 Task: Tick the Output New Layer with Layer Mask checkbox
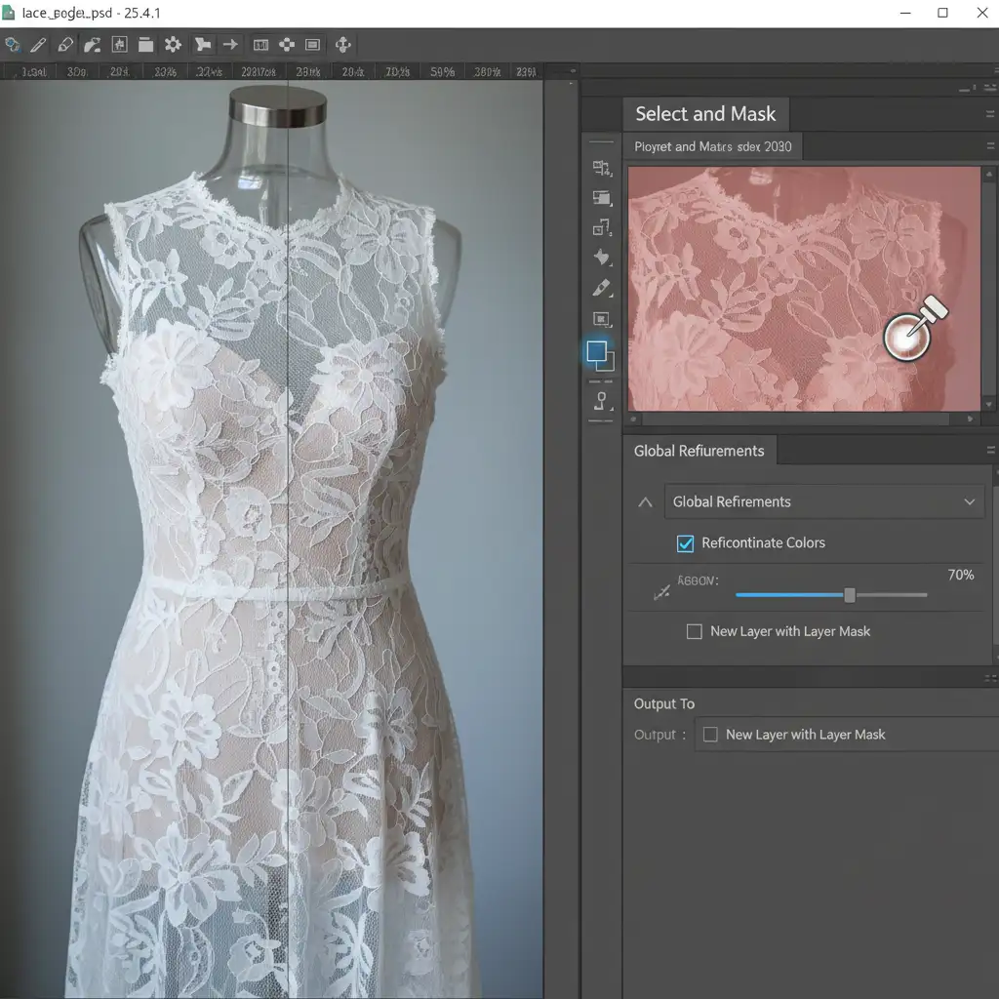click(x=710, y=735)
